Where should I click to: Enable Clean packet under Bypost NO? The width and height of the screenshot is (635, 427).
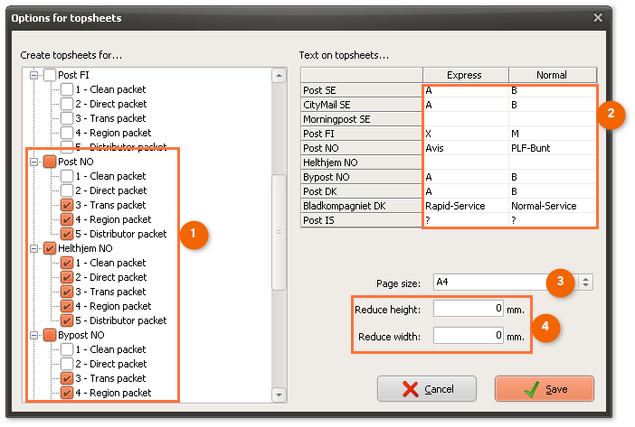point(67,349)
